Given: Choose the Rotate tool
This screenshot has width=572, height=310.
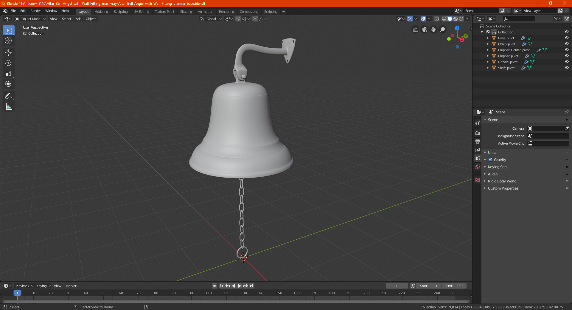Looking at the screenshot, I should [x=8, y=63].
